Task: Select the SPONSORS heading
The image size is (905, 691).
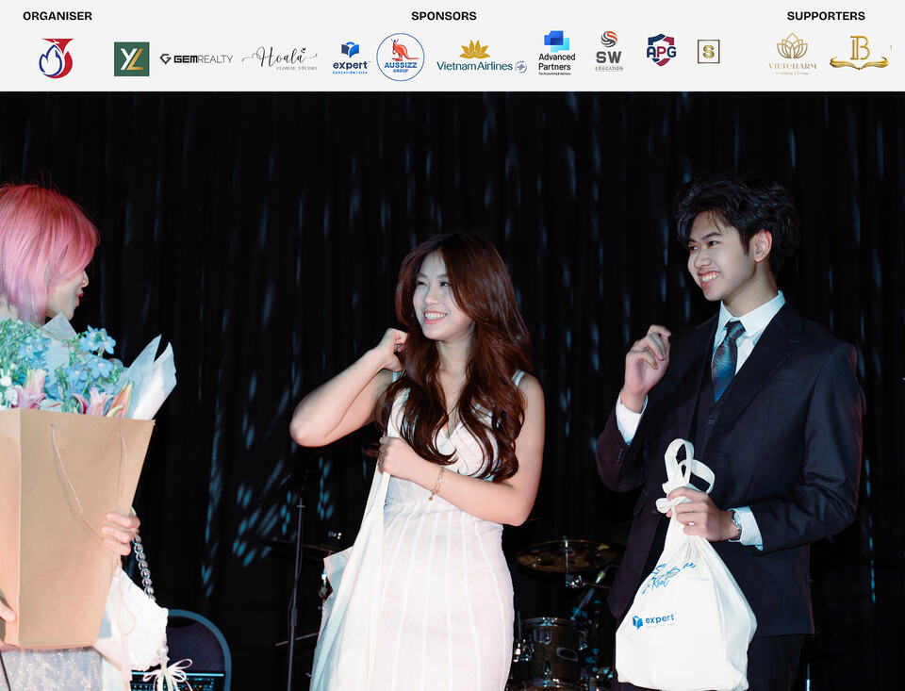Action: point(444,16)
